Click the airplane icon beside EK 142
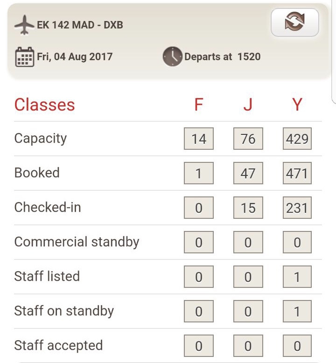 pyautogui.click(x=24, y=25)
